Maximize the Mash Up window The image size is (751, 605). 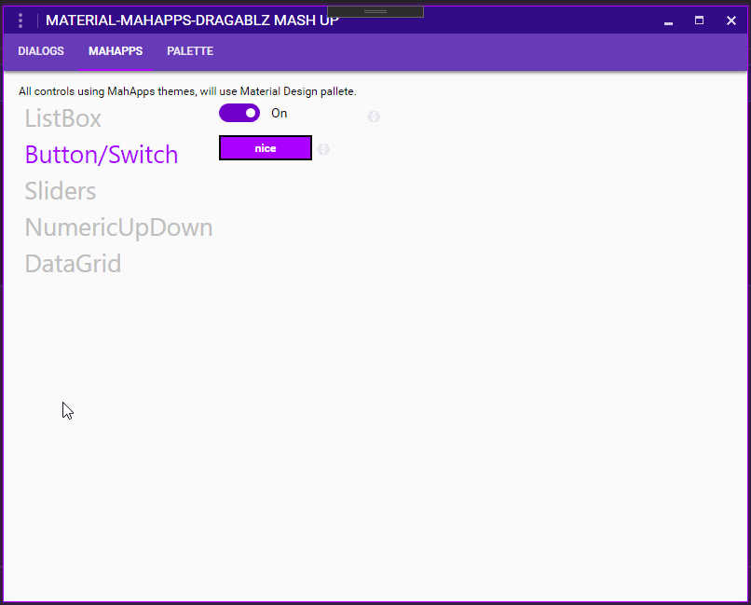pos(699,21)
